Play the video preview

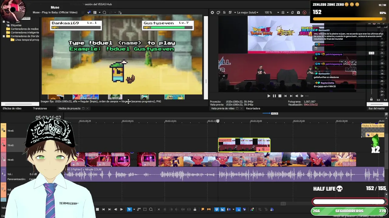pos(269,96)
